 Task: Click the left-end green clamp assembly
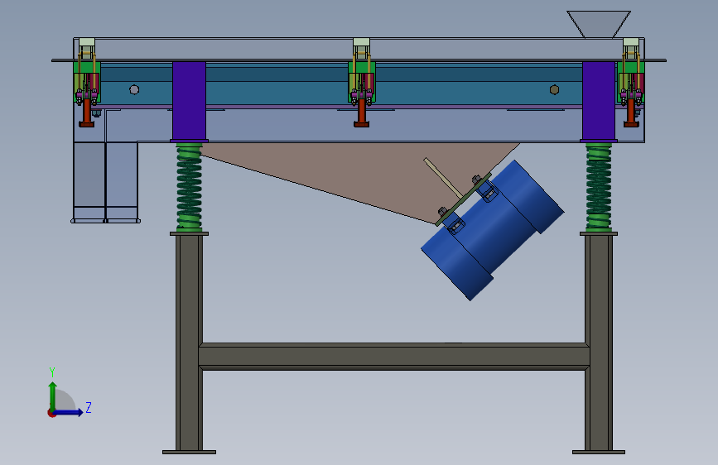point(87,81)
